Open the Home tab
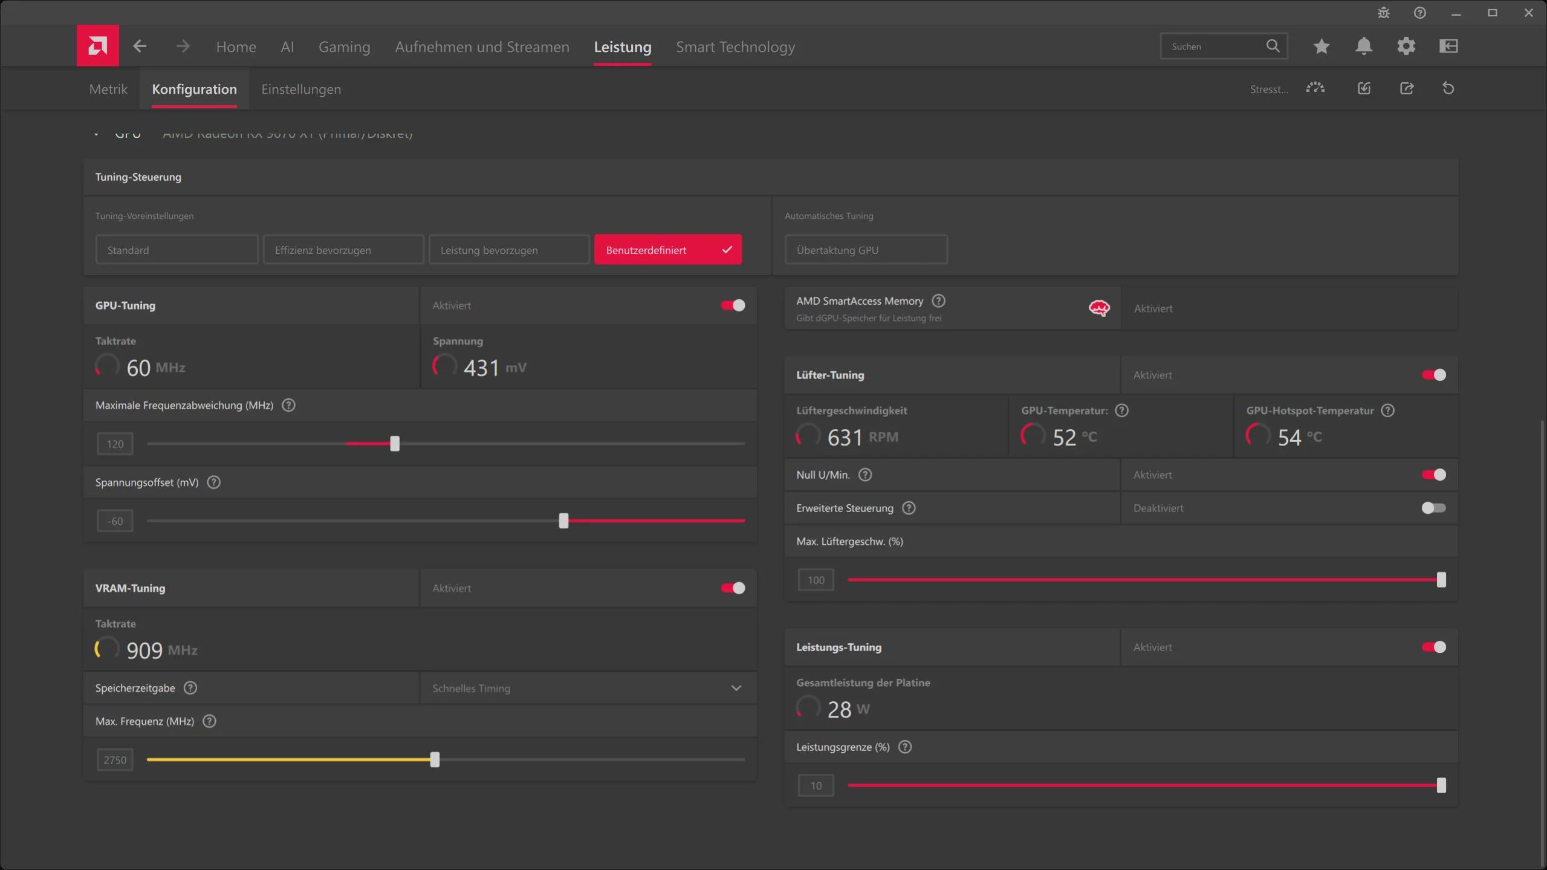Screen dimensions: 1547x870 (236, 47)
